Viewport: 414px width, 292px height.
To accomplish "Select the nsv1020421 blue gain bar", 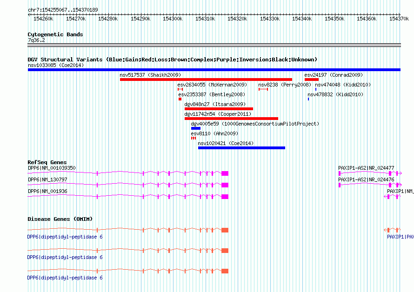I will pyautogui.click(x=241, y=148).
